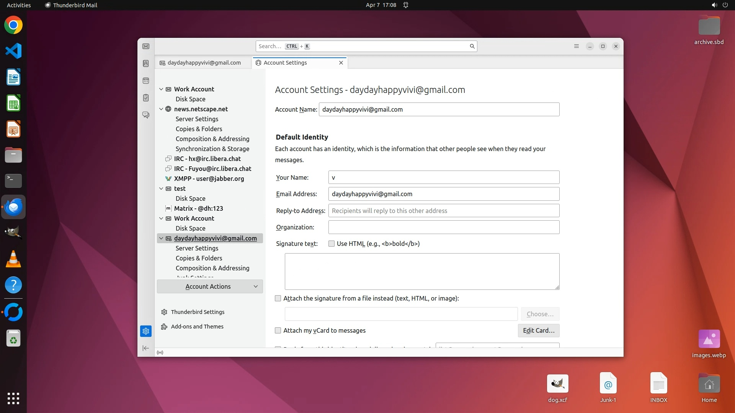Screen dimensions: 735x413
Task: Click the Settings gear icon in spaces bar
Action: coord(146,331)
